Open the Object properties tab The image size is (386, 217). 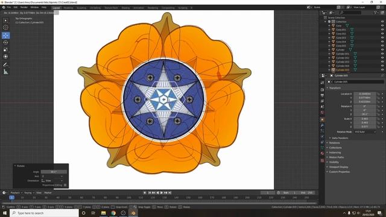point(322,119)
